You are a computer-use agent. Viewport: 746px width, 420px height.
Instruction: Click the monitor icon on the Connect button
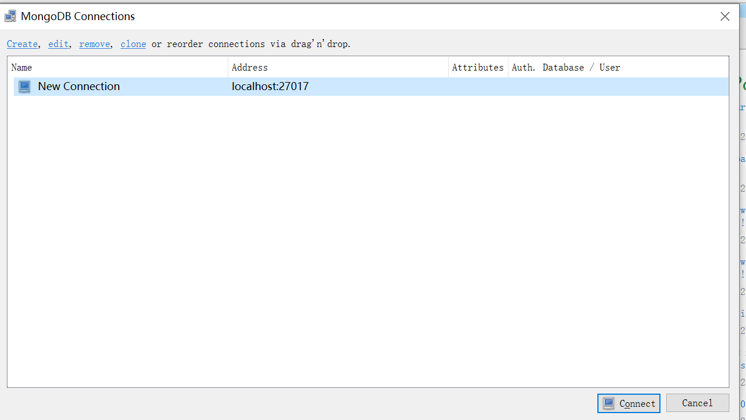[x=609, y=403]
